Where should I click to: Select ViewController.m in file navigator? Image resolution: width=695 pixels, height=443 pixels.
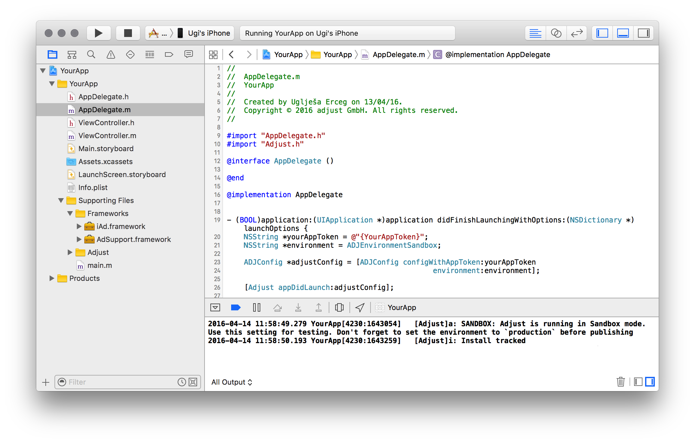click(x=107, y=136)
